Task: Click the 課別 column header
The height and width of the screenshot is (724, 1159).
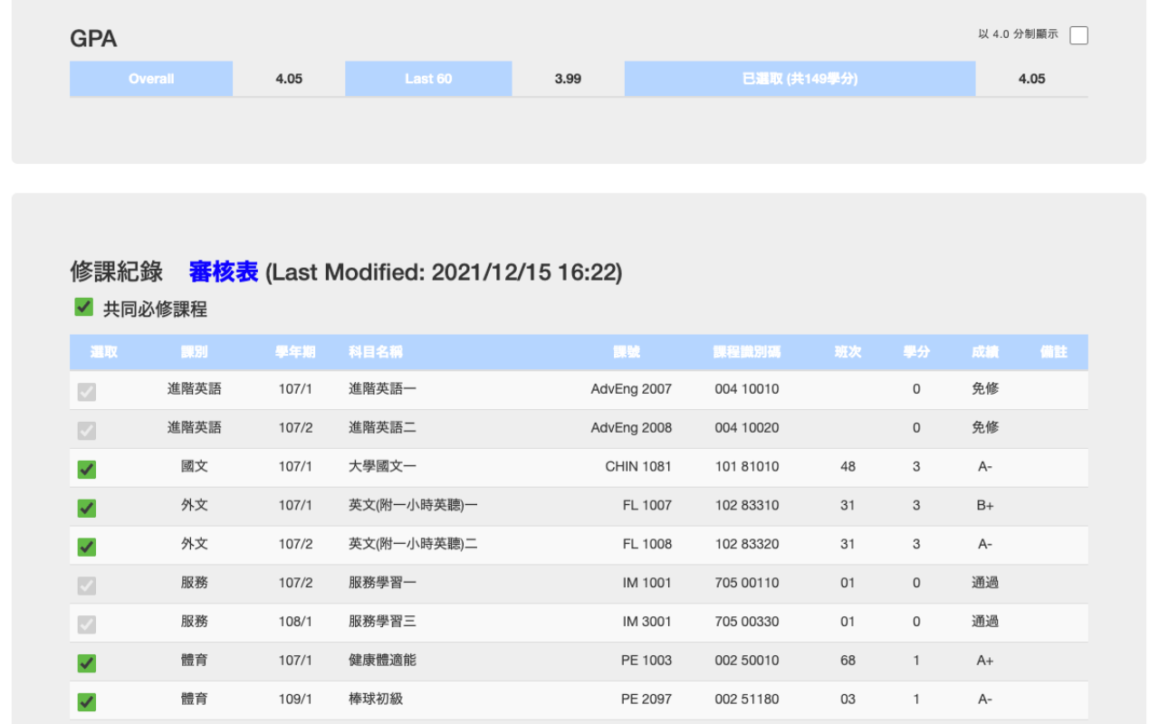Action: coord(195,352)
